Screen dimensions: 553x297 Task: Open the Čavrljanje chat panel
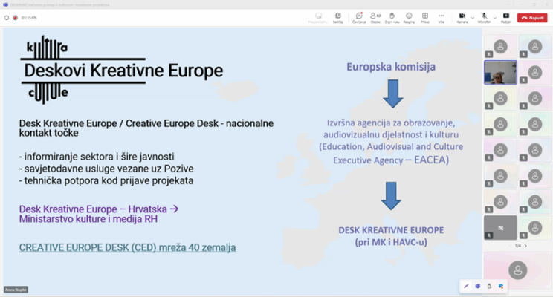coord(360,16)
